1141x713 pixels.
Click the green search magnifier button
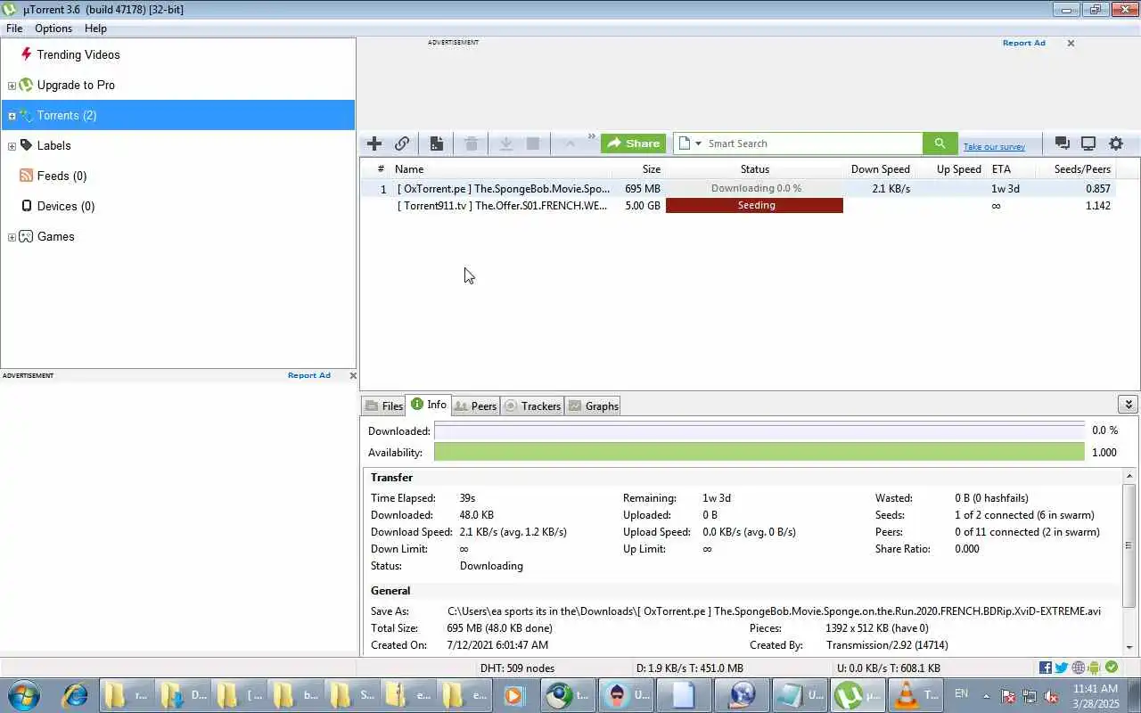[940, 143]
